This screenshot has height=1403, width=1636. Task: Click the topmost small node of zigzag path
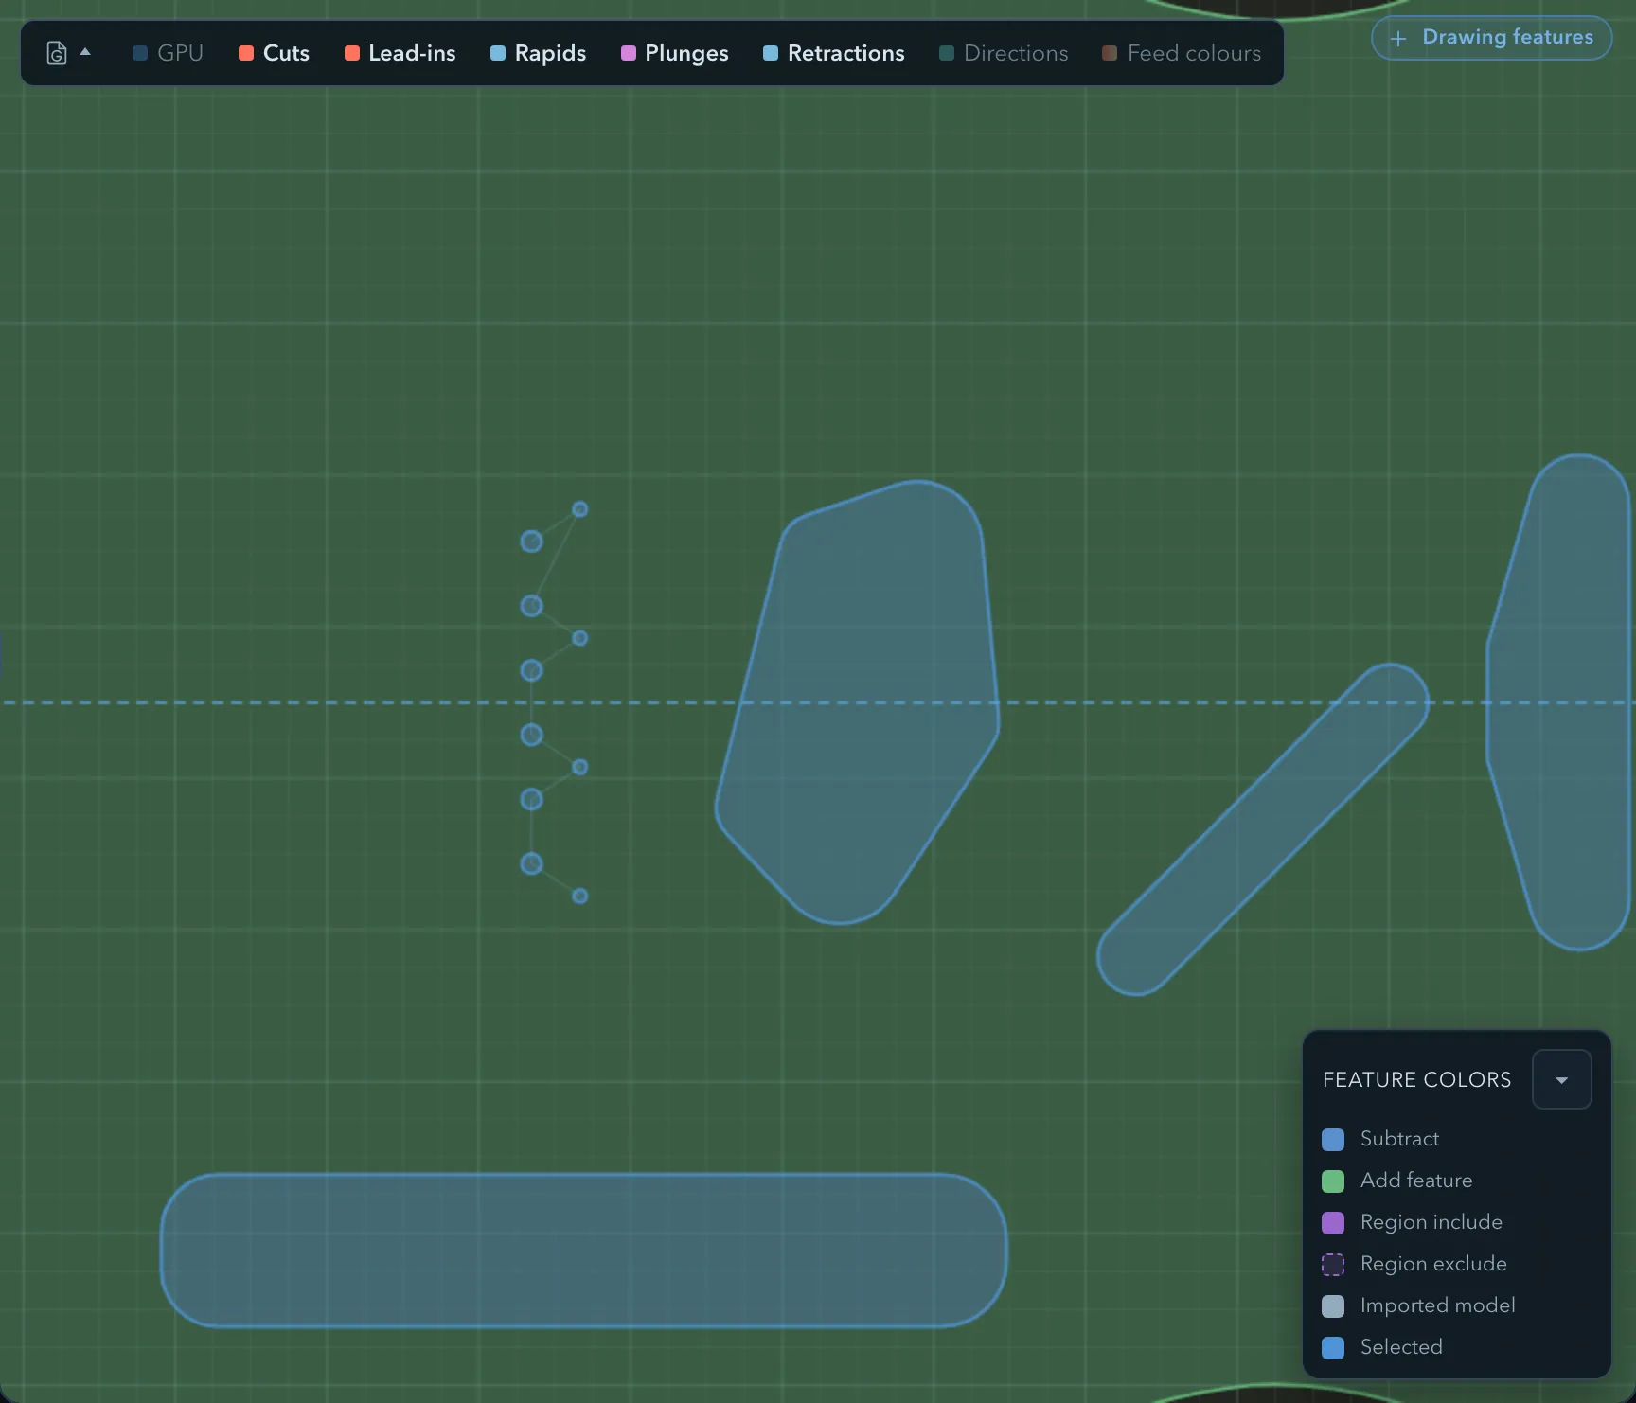(x=580, y=509)
